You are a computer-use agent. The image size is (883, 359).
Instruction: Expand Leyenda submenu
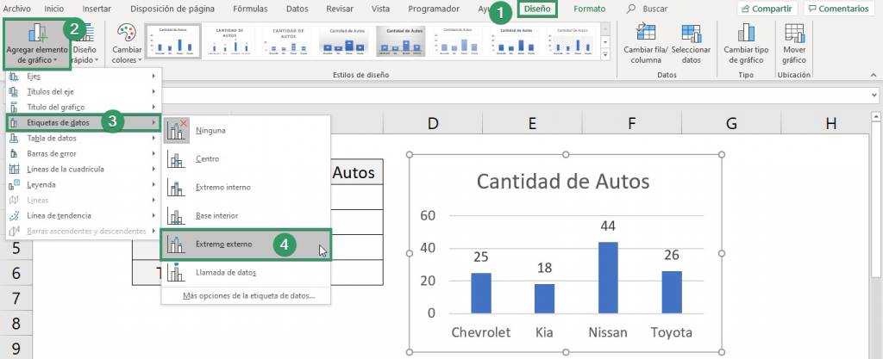tap(84, 184)
